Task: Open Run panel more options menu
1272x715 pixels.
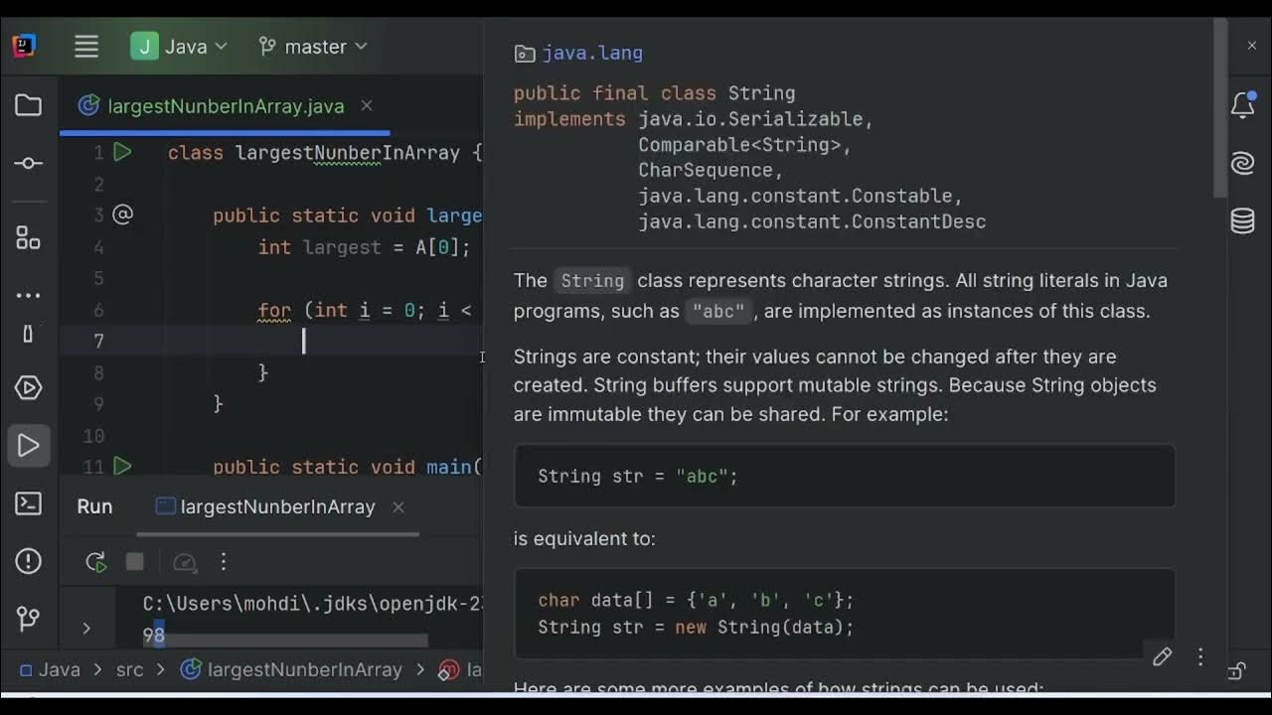Action: 224,562
